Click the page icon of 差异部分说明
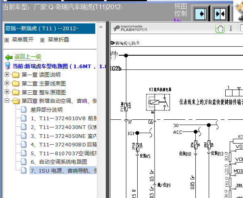This screenshot has width=243, height=198. click(x=23, y=109)
